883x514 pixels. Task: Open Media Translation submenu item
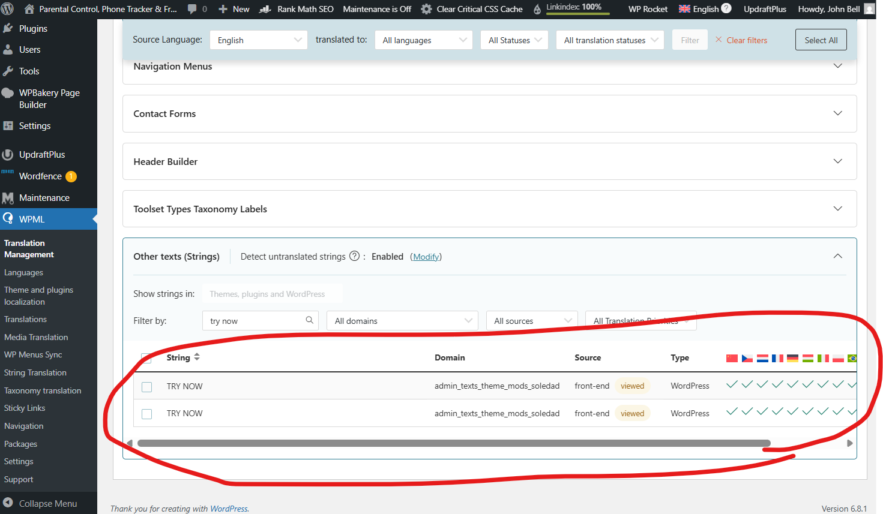pyautogui.click(x=36, y=337)
